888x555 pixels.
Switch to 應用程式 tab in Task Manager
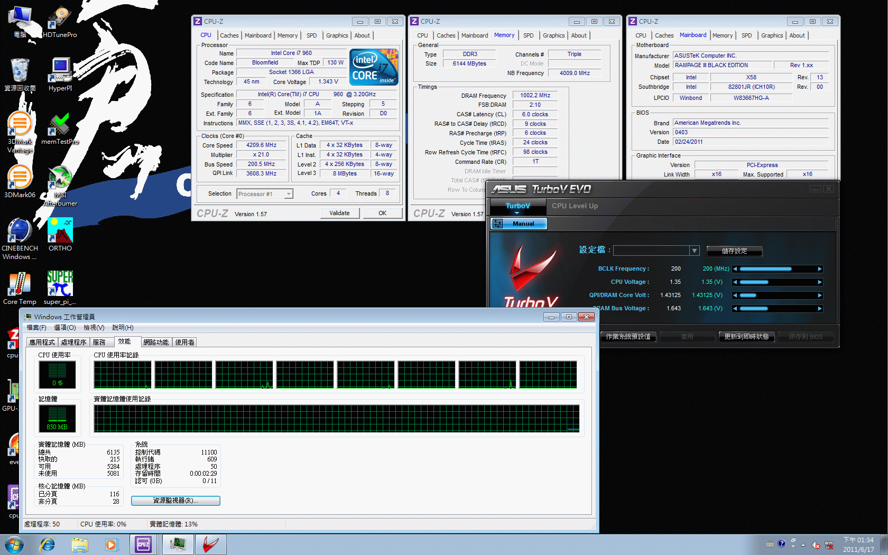tap(42, 343)
